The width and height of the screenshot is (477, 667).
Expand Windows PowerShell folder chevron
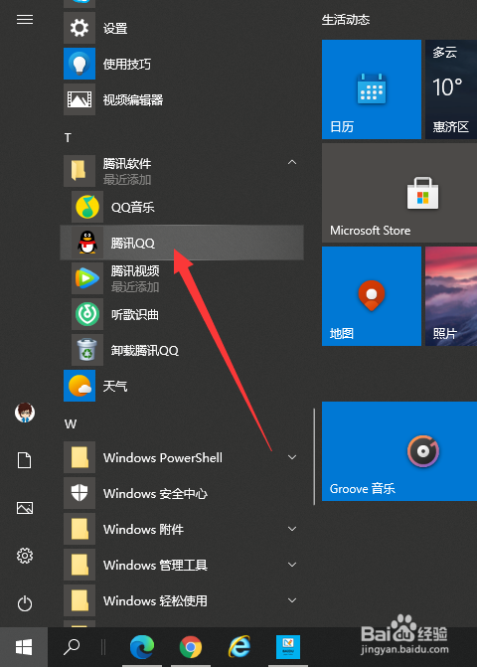coord(292,457)
